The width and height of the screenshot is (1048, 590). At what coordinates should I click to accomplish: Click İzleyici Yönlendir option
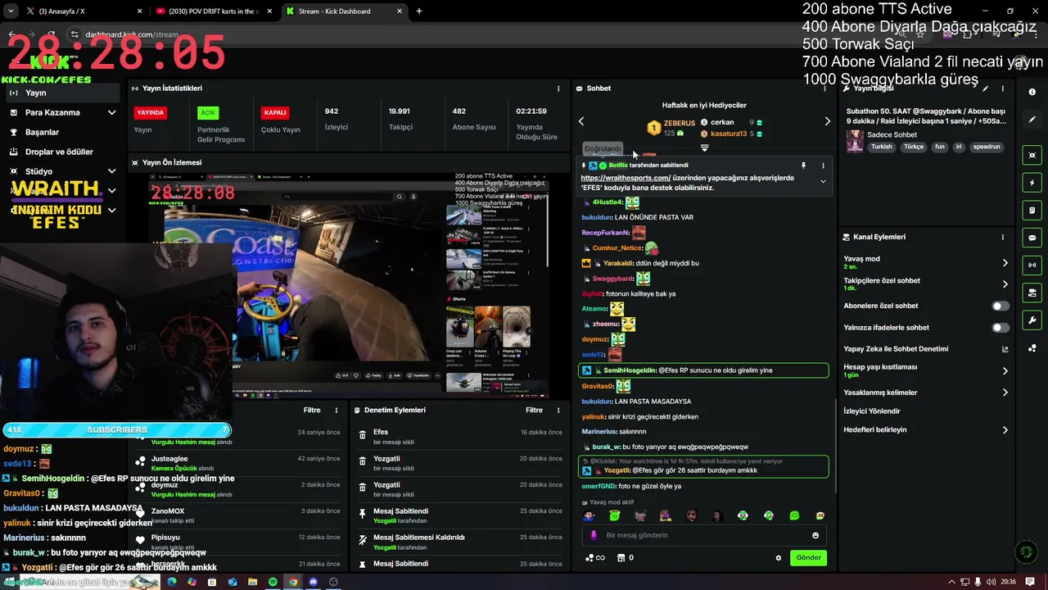872,411
